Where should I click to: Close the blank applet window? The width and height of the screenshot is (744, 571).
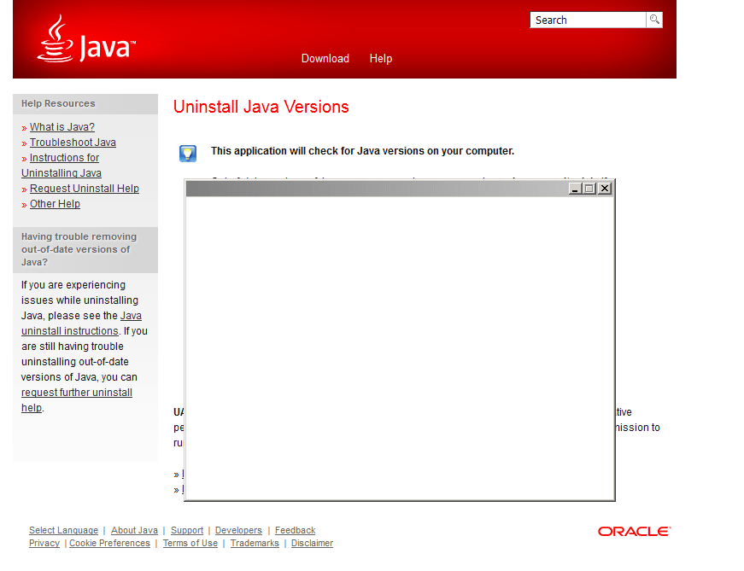coord(605,189)
